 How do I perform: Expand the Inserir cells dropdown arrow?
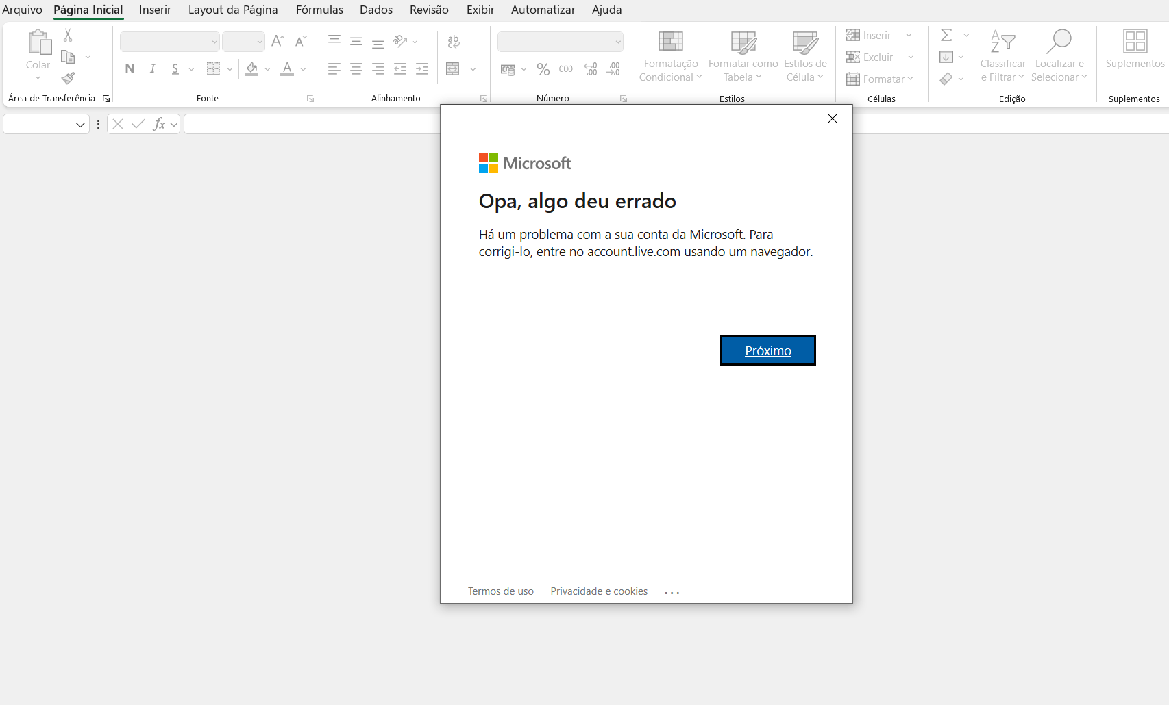tap(909, 36)
